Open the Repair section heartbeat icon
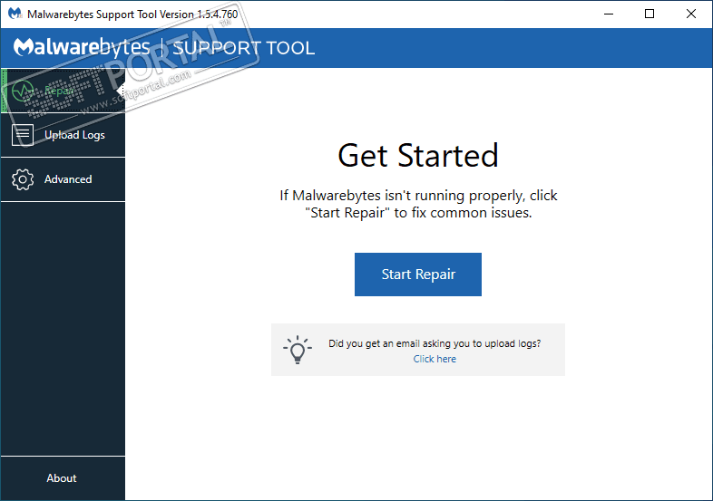This screenshot has width=713, height=501. (x=23, y=92)
